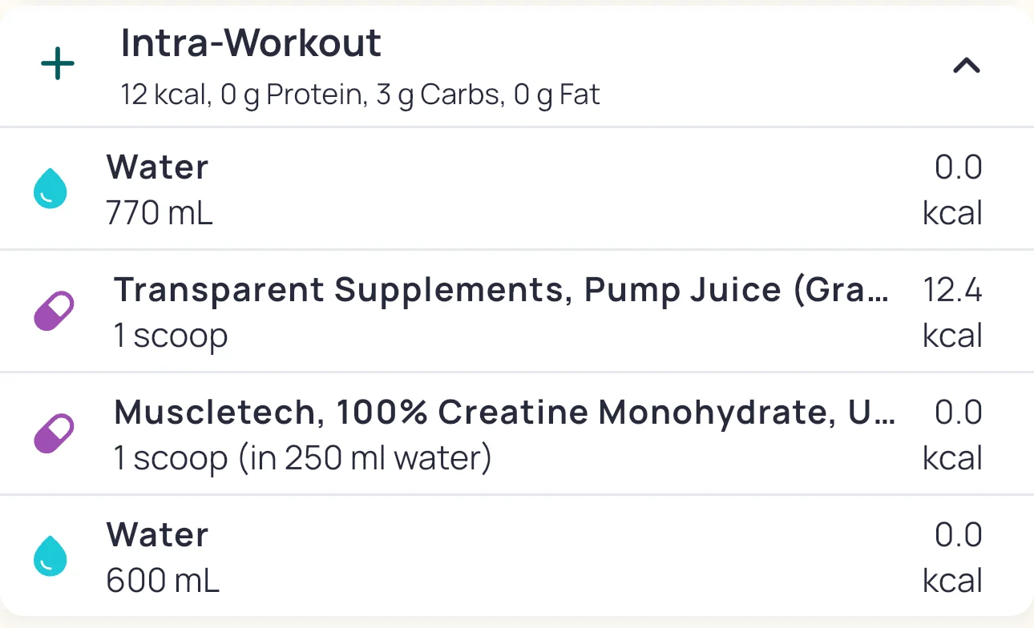This screenshot has height=628, width=1034.
Task: Click the Intra-Workout macro summary line
Action: 360,95
